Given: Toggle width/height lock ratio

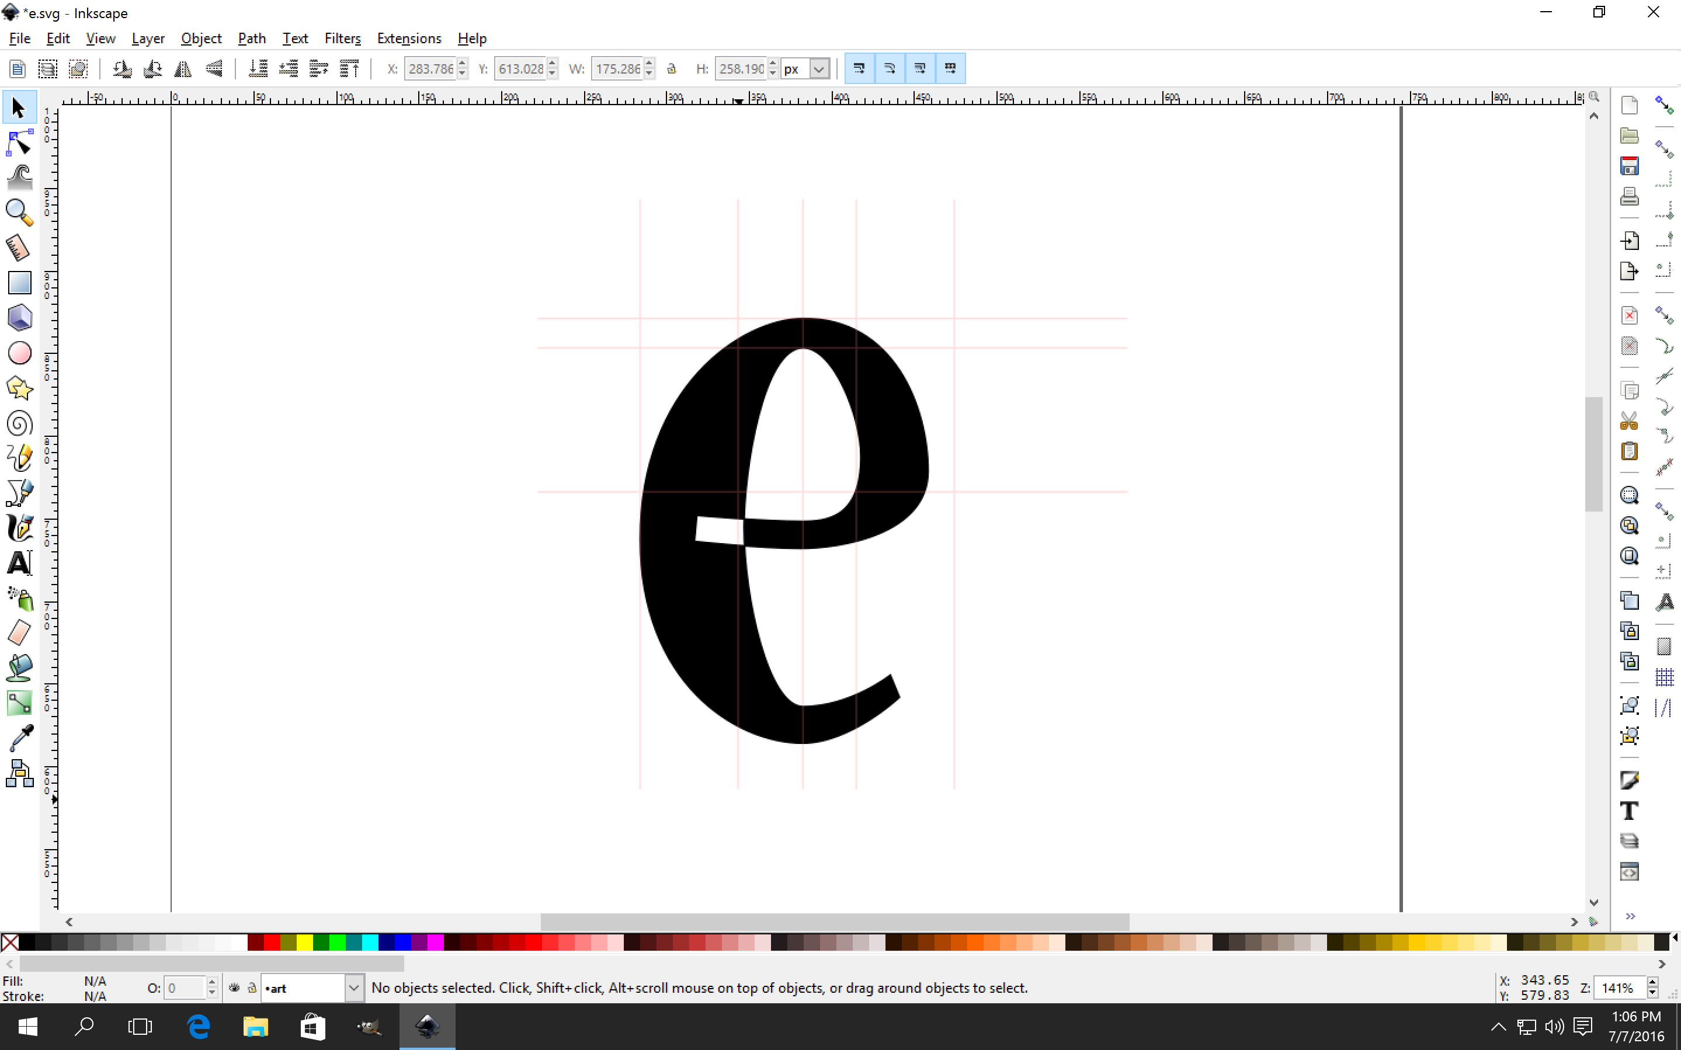Looking at the screenshot, I should click(672, 69).
